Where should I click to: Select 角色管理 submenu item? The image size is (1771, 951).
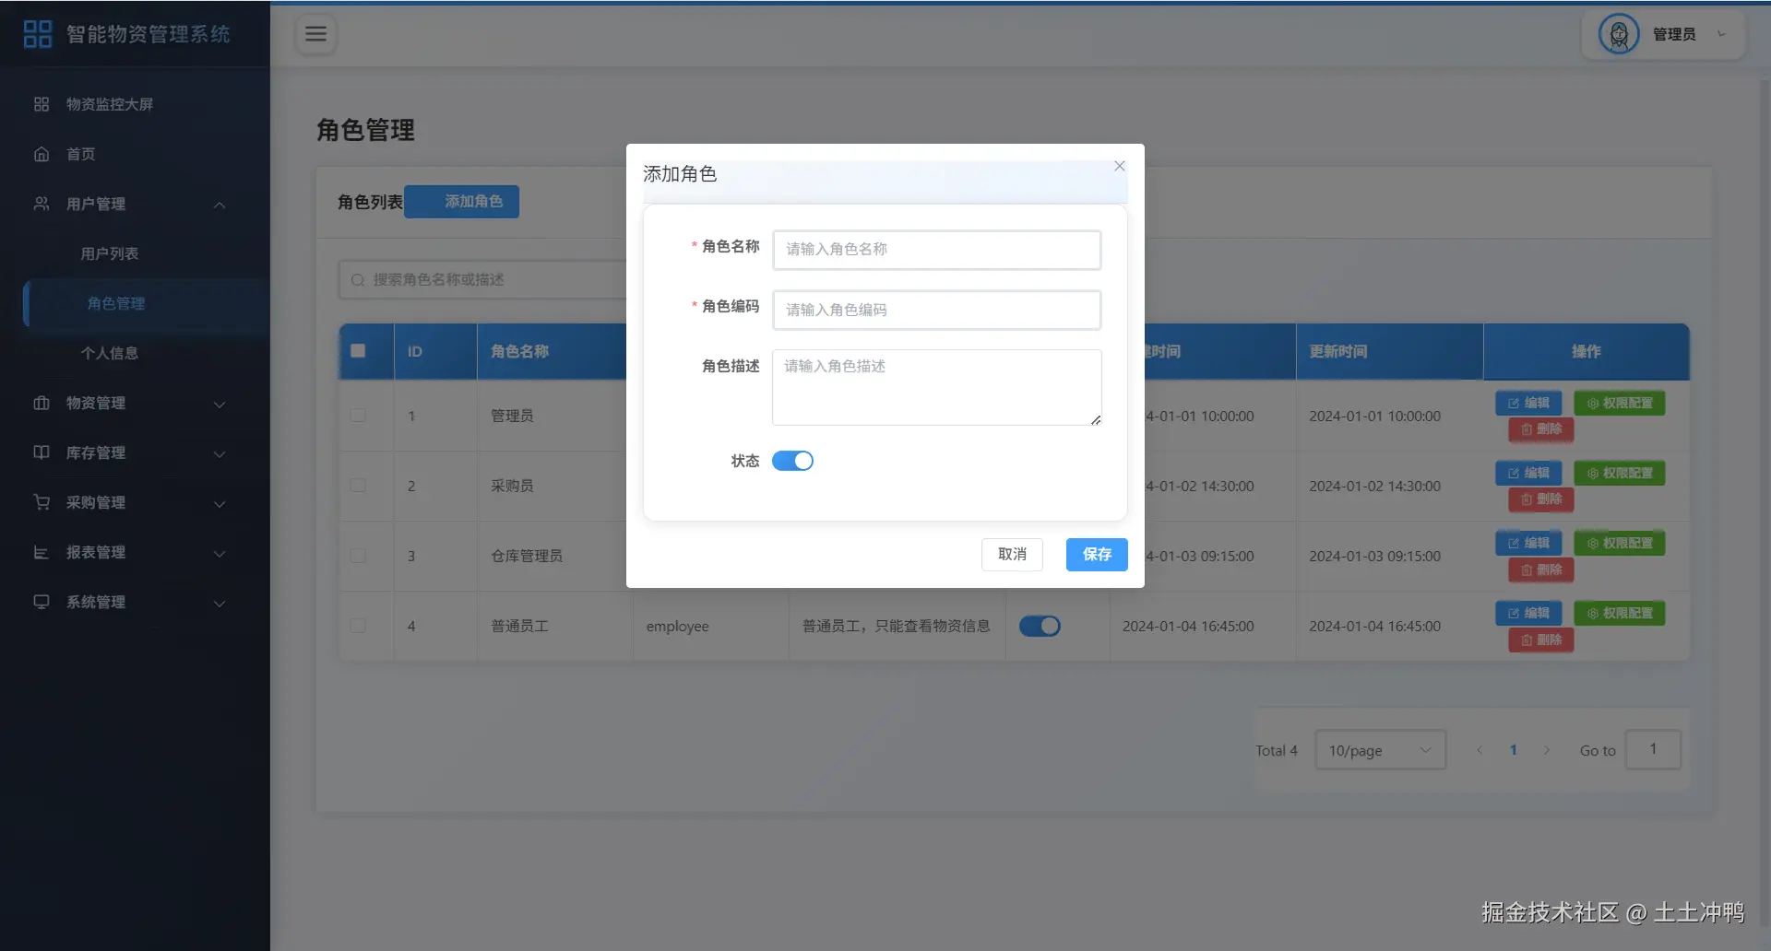click(146, 303)
